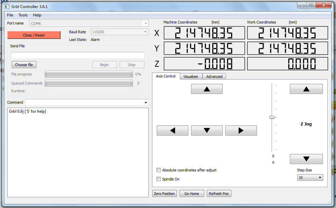Open the Tools menu
336x208 pixels.
(23, 15)
